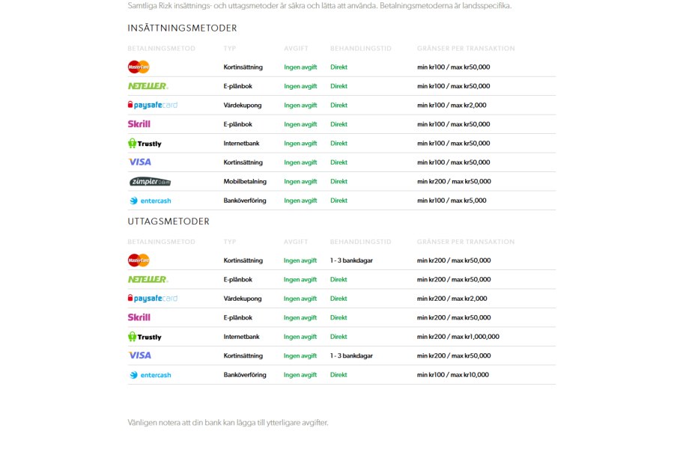Click the MasterCard logo under deposit methods
Viewport: 674px width, 449px height.
coord(139,67)
